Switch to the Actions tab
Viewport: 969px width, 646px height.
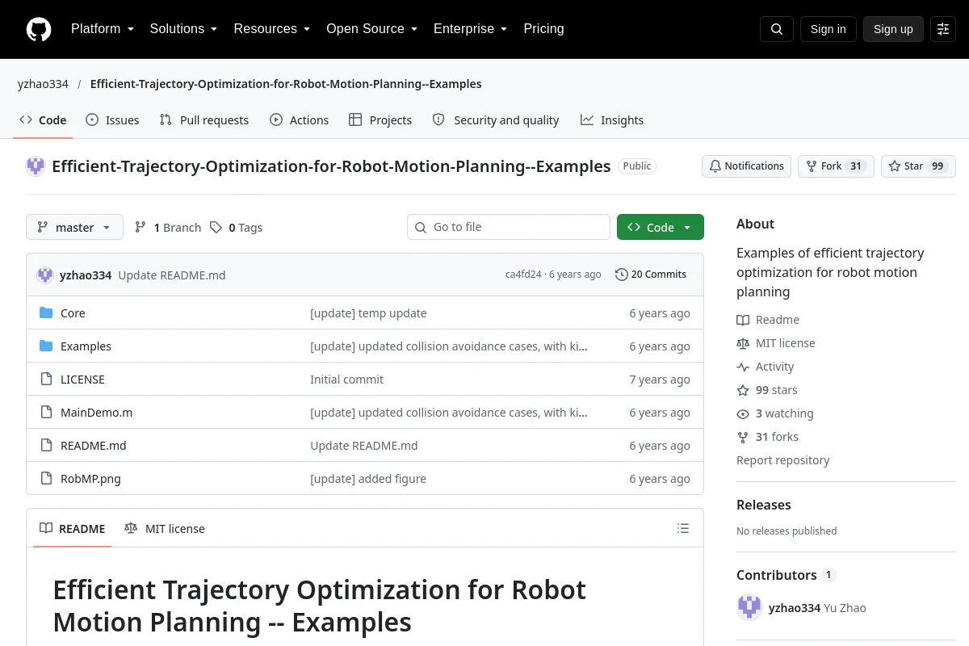click(299, 120)
